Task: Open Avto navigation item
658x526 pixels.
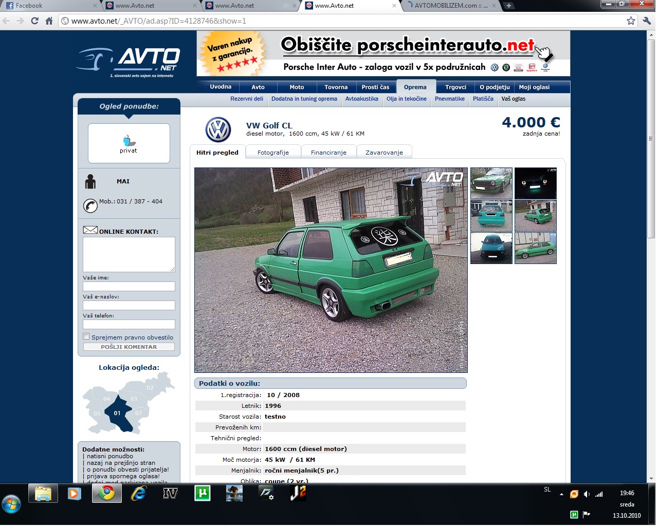Action: tap(258, 87)
